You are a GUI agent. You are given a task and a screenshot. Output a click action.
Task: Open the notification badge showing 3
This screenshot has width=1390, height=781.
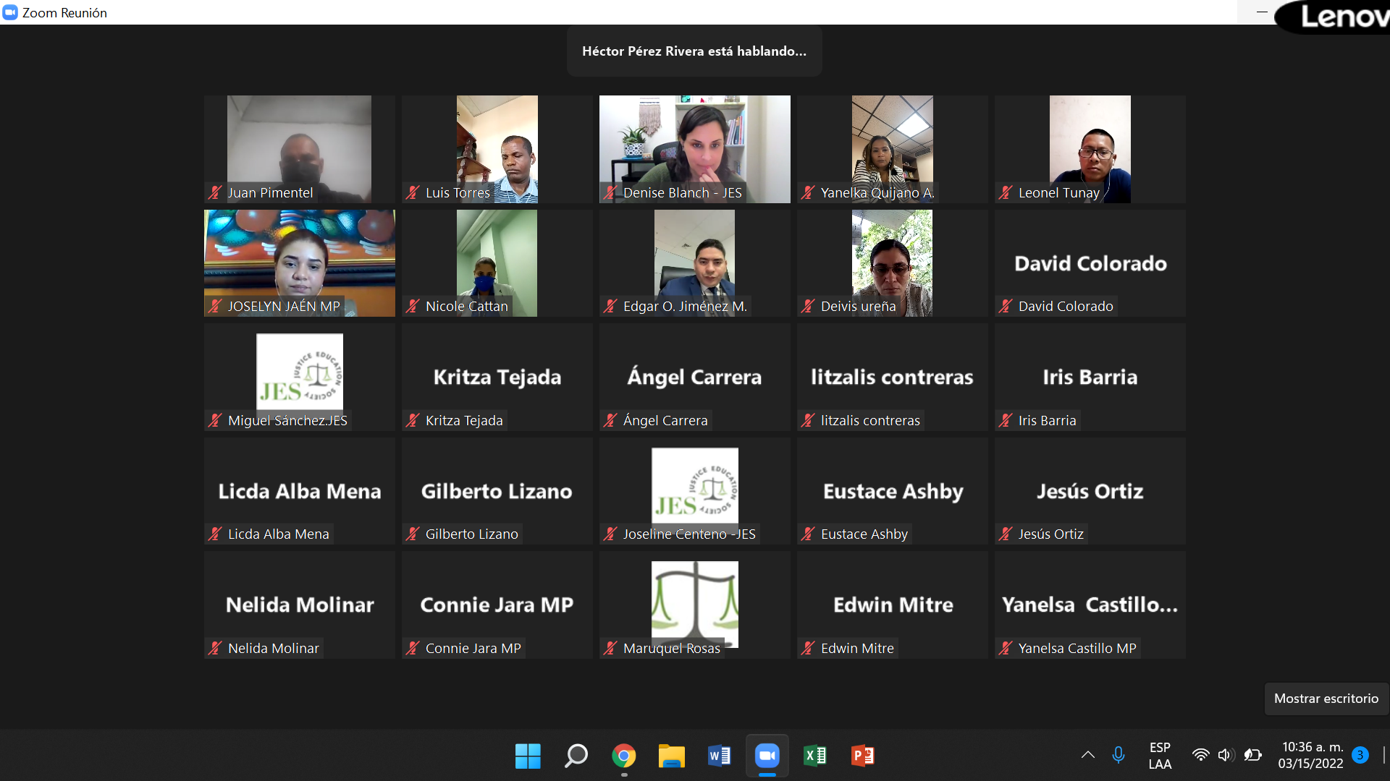1360,755
